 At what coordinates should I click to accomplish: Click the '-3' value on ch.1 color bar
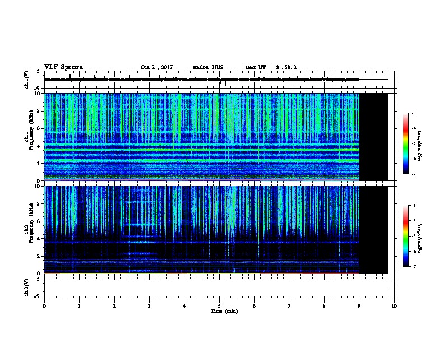(413, 113)
